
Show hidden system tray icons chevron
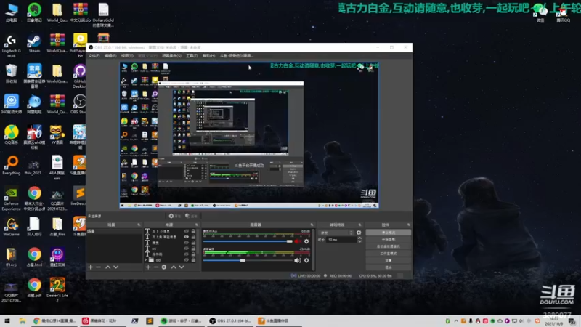click(x=456, y=321)
